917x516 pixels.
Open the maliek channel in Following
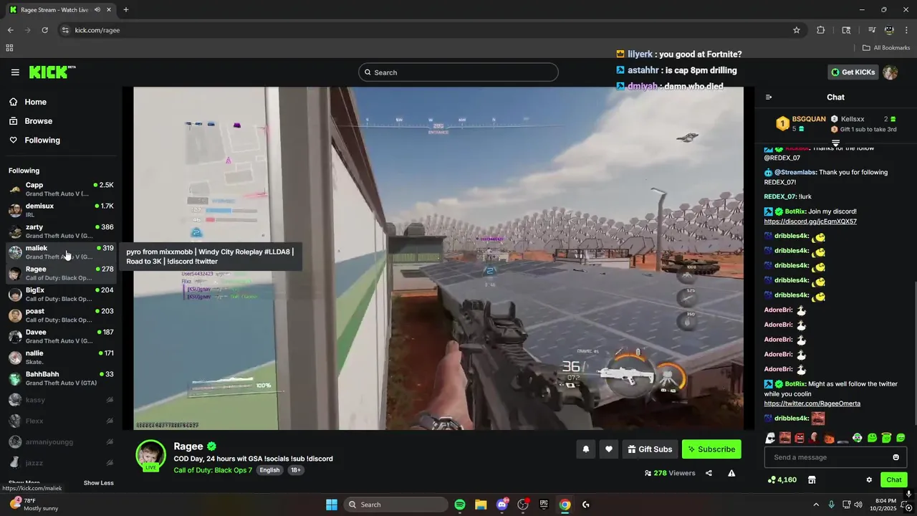click(x=61, y=252)
